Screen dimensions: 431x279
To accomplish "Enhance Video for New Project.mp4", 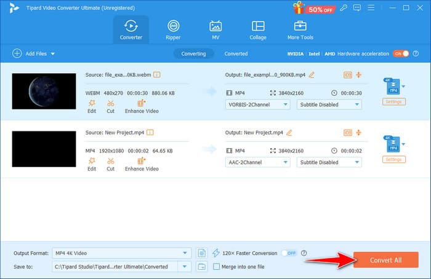I will pos(142,165).
